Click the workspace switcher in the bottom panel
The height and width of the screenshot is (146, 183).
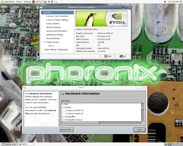(175, 144)
